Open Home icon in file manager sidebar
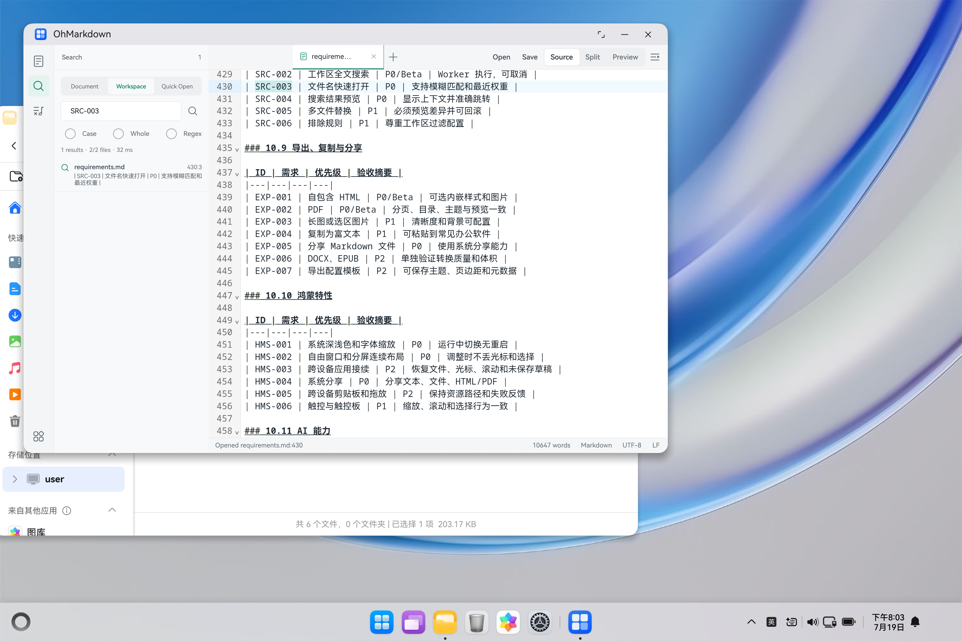The height and width of the screenshot is (641, 962). pyautogui.click(x=15, y=208)
